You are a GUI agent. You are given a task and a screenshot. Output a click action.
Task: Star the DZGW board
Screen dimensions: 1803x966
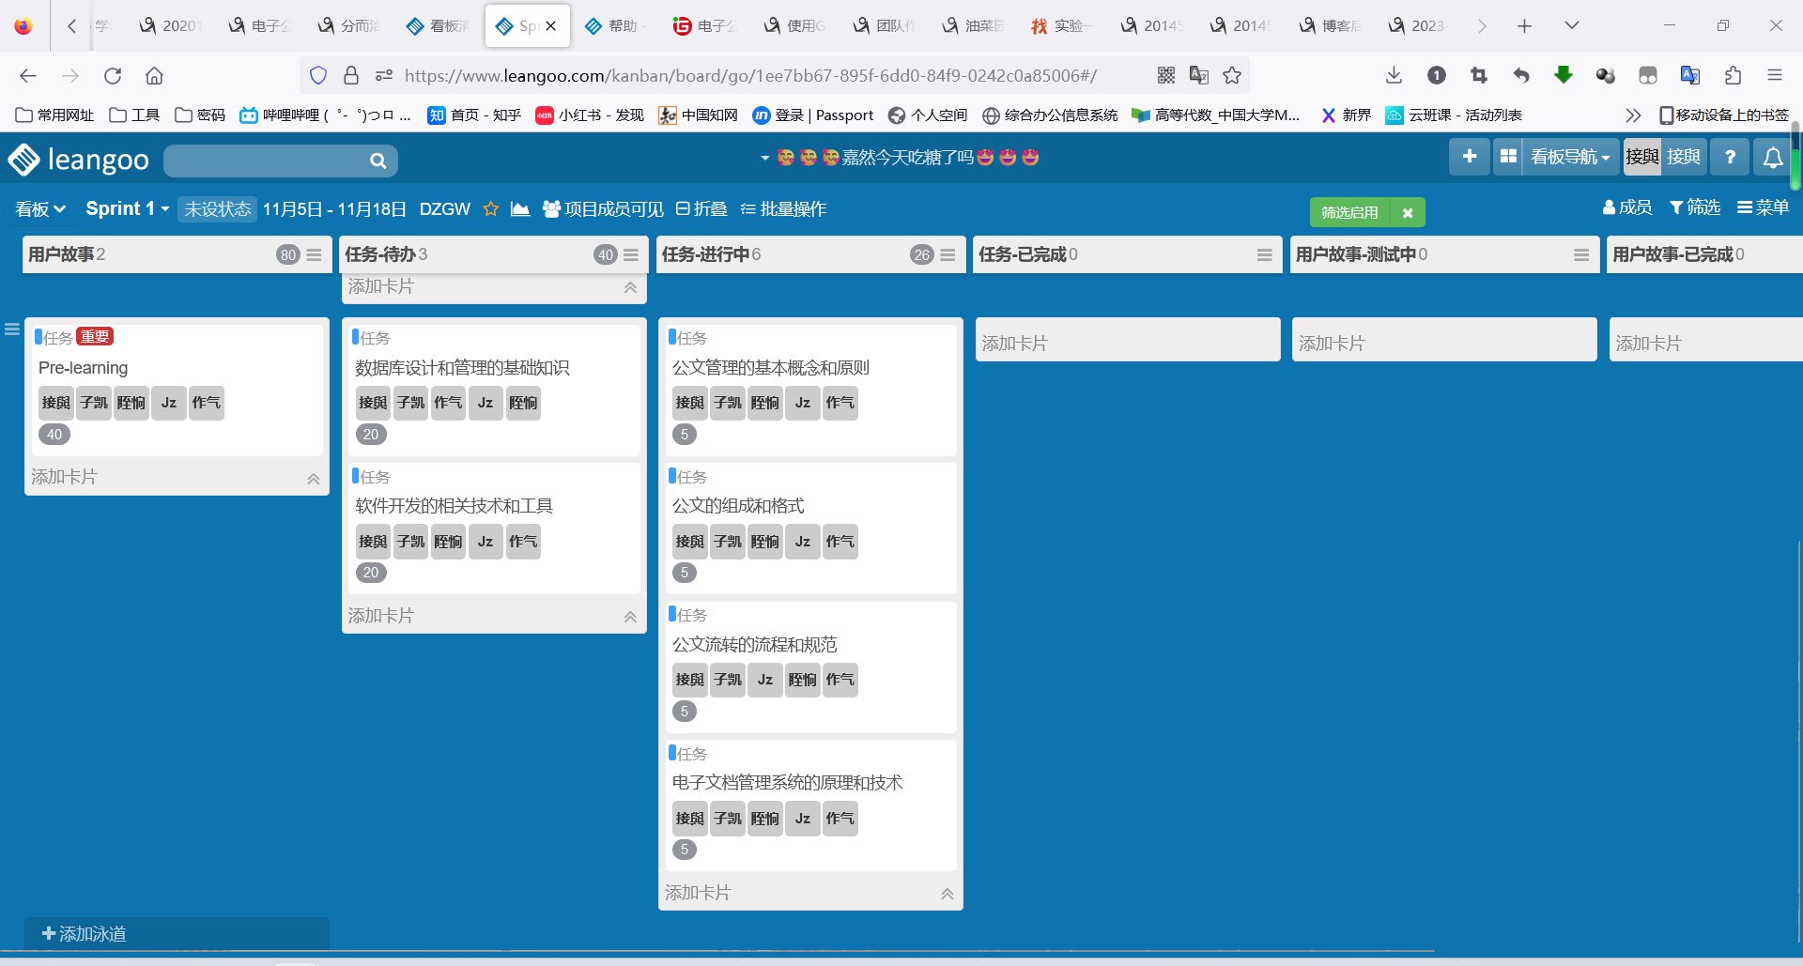pyautogui.click(x=490, y=208)
